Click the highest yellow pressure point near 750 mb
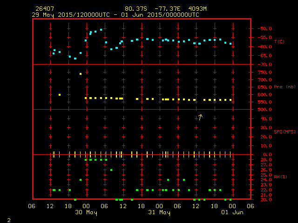The height and width of the screenshot is (223, 298). point(81,74)
